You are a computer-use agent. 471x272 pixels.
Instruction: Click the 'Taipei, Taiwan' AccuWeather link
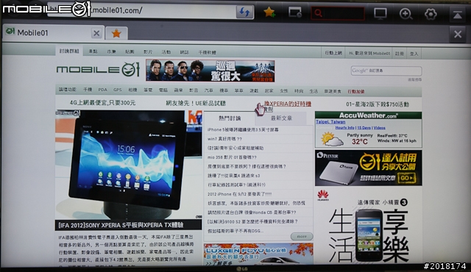click(330, 122)
